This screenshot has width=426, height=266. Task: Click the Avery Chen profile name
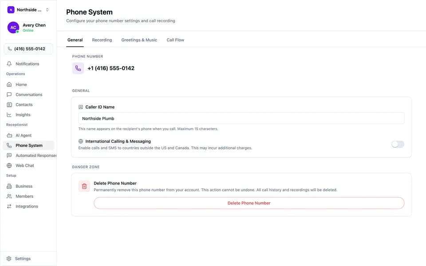tap(34, 25)
